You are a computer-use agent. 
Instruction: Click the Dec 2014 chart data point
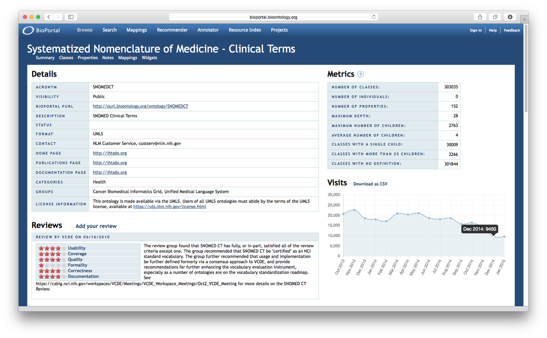click(x=493, y=237)
